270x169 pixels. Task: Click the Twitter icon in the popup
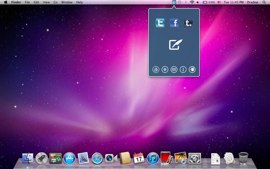pos(160,23)
